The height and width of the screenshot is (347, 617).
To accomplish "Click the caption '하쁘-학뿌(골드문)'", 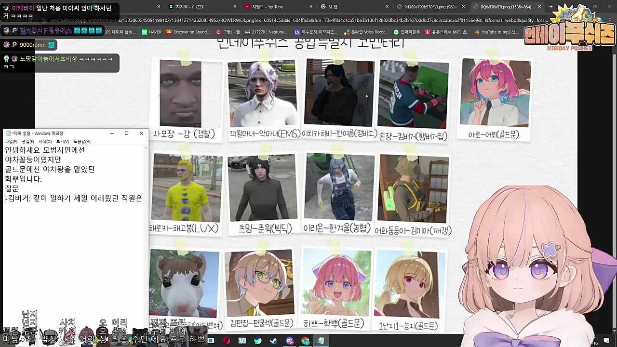I will click(334, 323).
